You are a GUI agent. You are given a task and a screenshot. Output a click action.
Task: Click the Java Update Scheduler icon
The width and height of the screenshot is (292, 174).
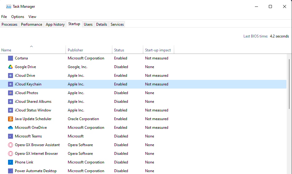[x=11, y=119]
